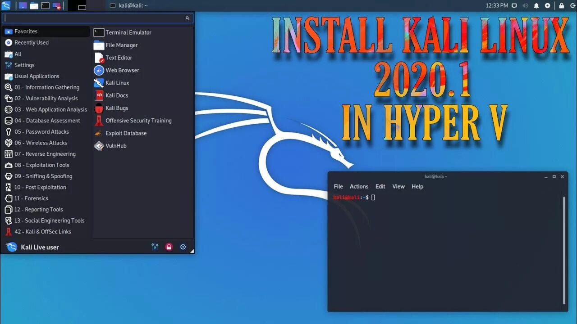Launch Terminal Emulator from favorites
The width and height of the screenshot is (577, 324).
tap(143, 32)
